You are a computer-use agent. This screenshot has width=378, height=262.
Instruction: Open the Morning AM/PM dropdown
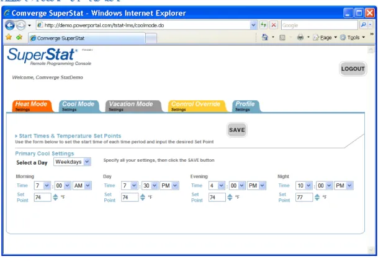click(82, 186)
